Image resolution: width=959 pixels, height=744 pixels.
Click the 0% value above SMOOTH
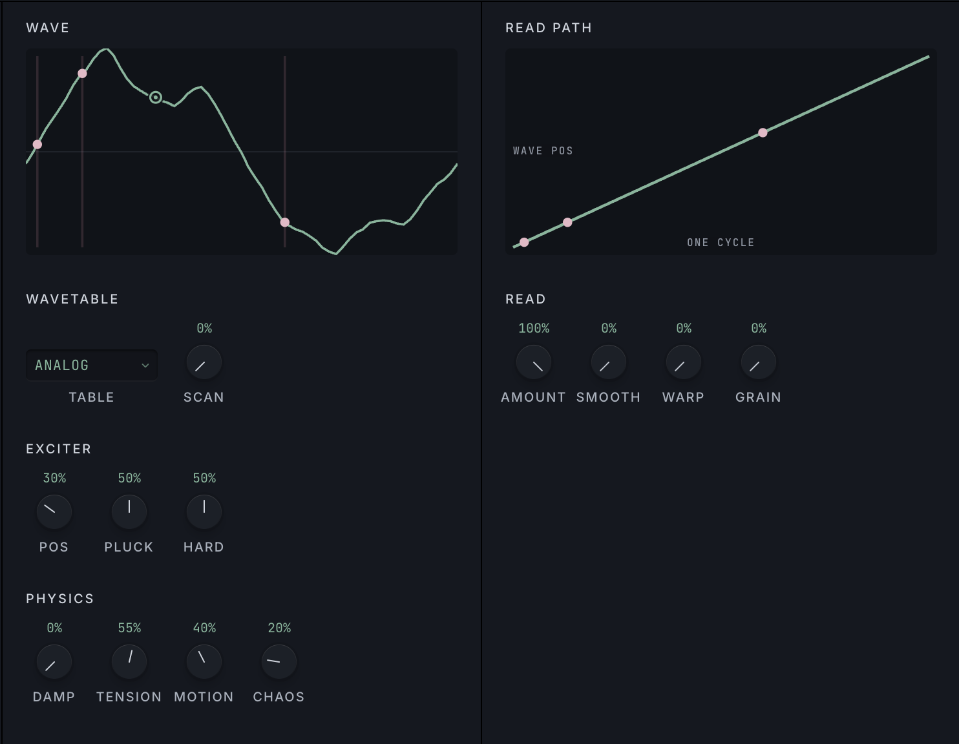(609, 328)
